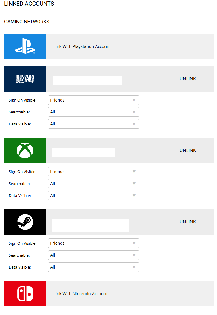Open Steam Sign On Visible dropdown
Viewport: 217px width, 315px height.
[x=94, y=243]
